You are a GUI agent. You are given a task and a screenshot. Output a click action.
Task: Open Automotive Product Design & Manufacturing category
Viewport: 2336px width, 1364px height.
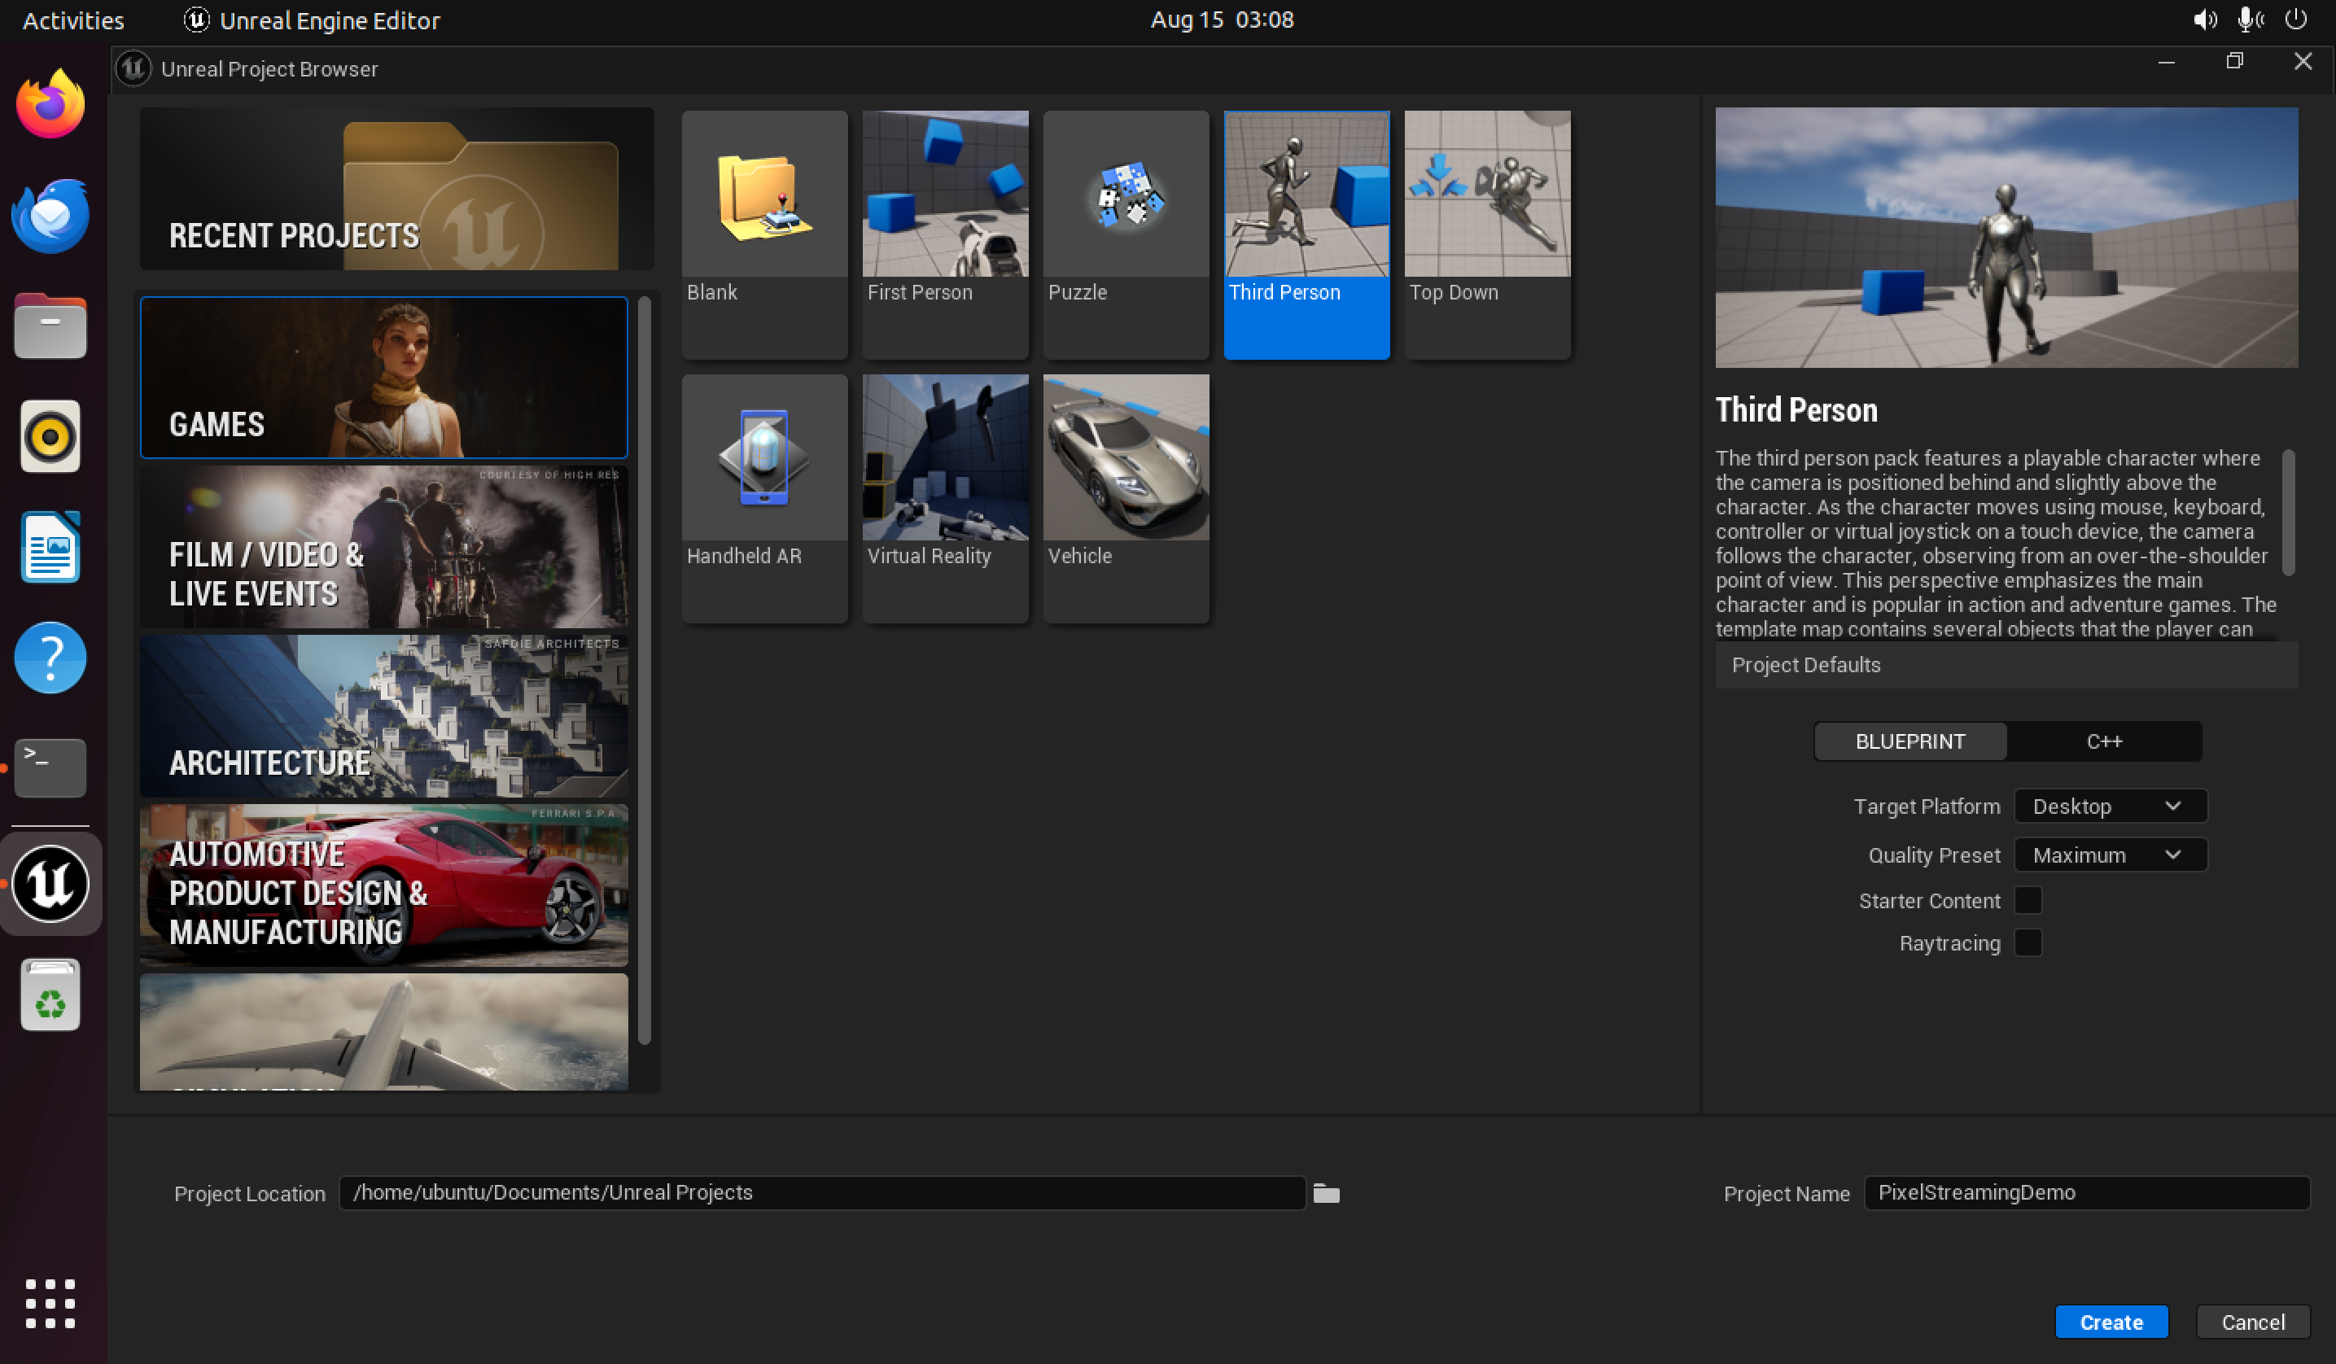pos(384,885)
